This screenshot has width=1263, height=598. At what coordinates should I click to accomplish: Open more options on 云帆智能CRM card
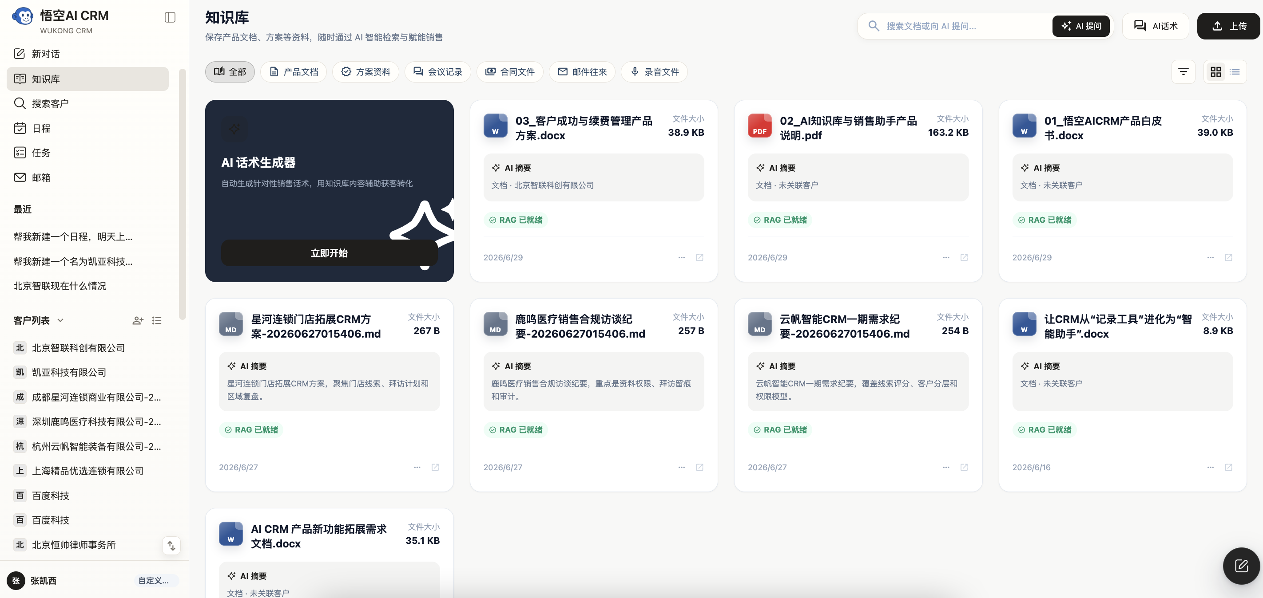[x=946, y=467]
